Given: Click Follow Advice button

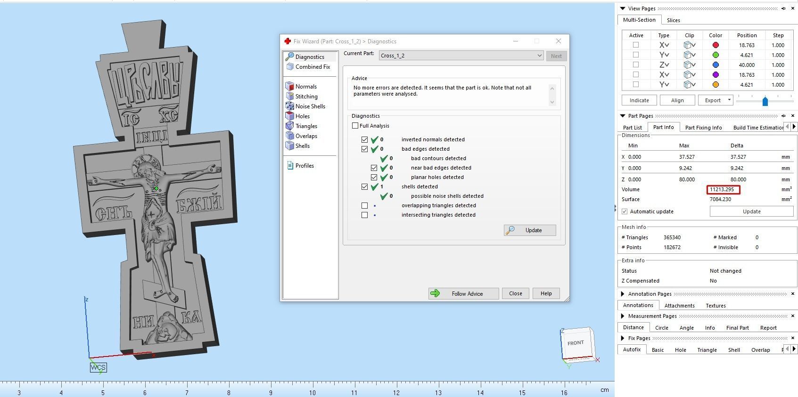Looking at the screenshot, I should tap(463, 293).
